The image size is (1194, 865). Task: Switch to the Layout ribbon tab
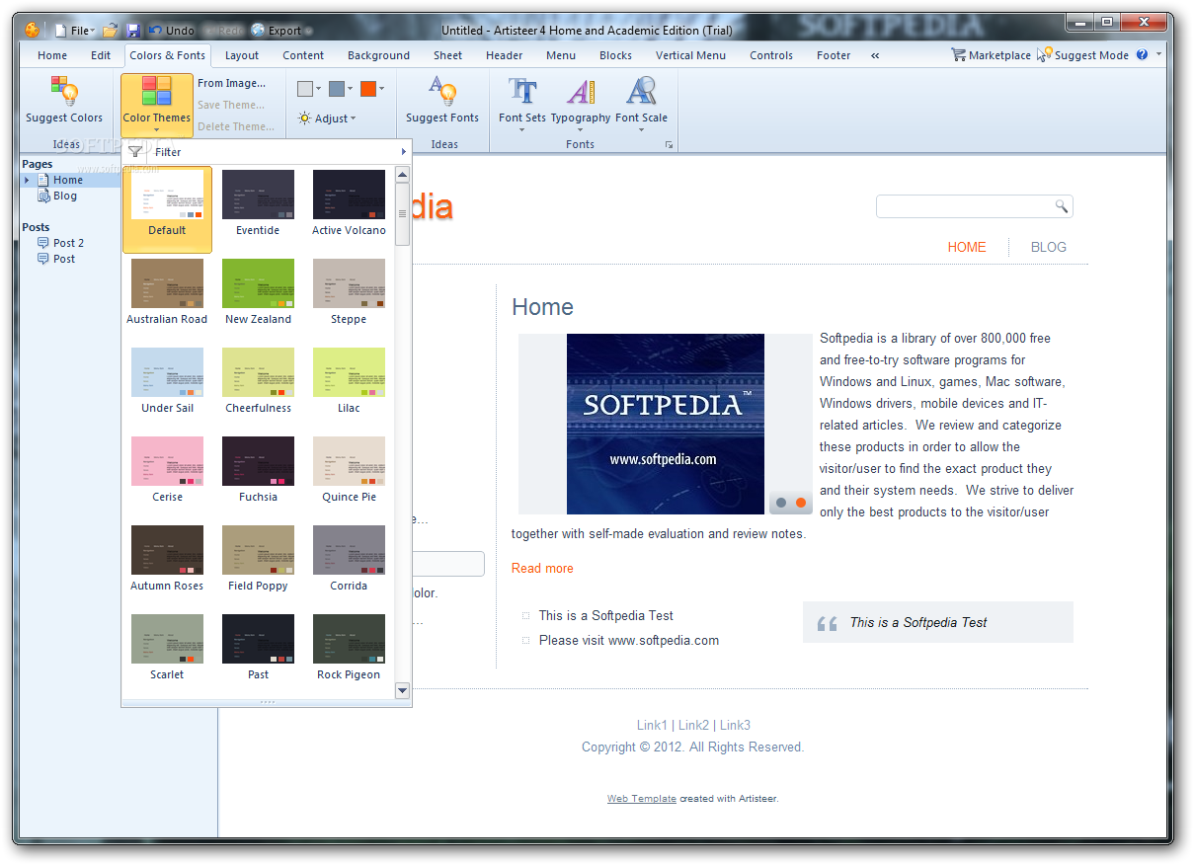coord(242,55)
